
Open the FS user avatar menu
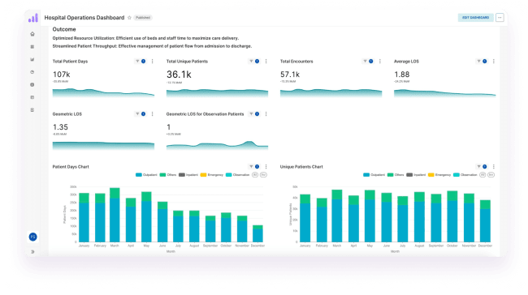point(32,237)
